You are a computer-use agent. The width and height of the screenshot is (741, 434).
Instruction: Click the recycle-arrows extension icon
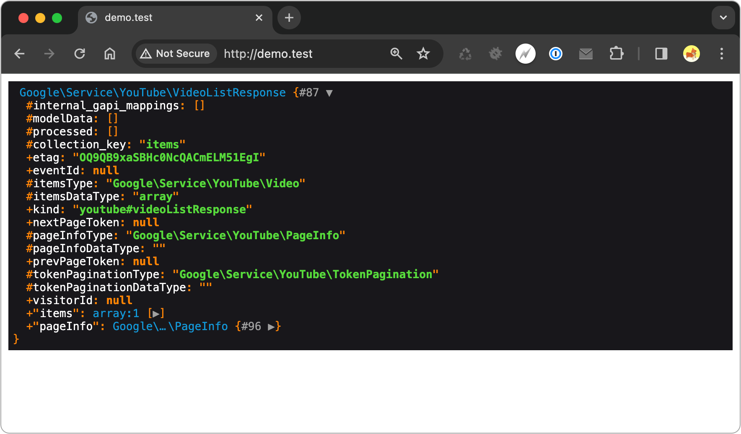(x=465, y=54)
